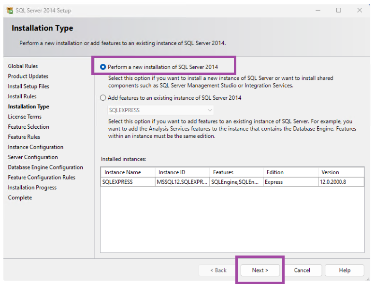This screenshot has height=286, width=375.
Task: Select Server Configuration step
Action: pyautogui.click(x=33, y=157)
